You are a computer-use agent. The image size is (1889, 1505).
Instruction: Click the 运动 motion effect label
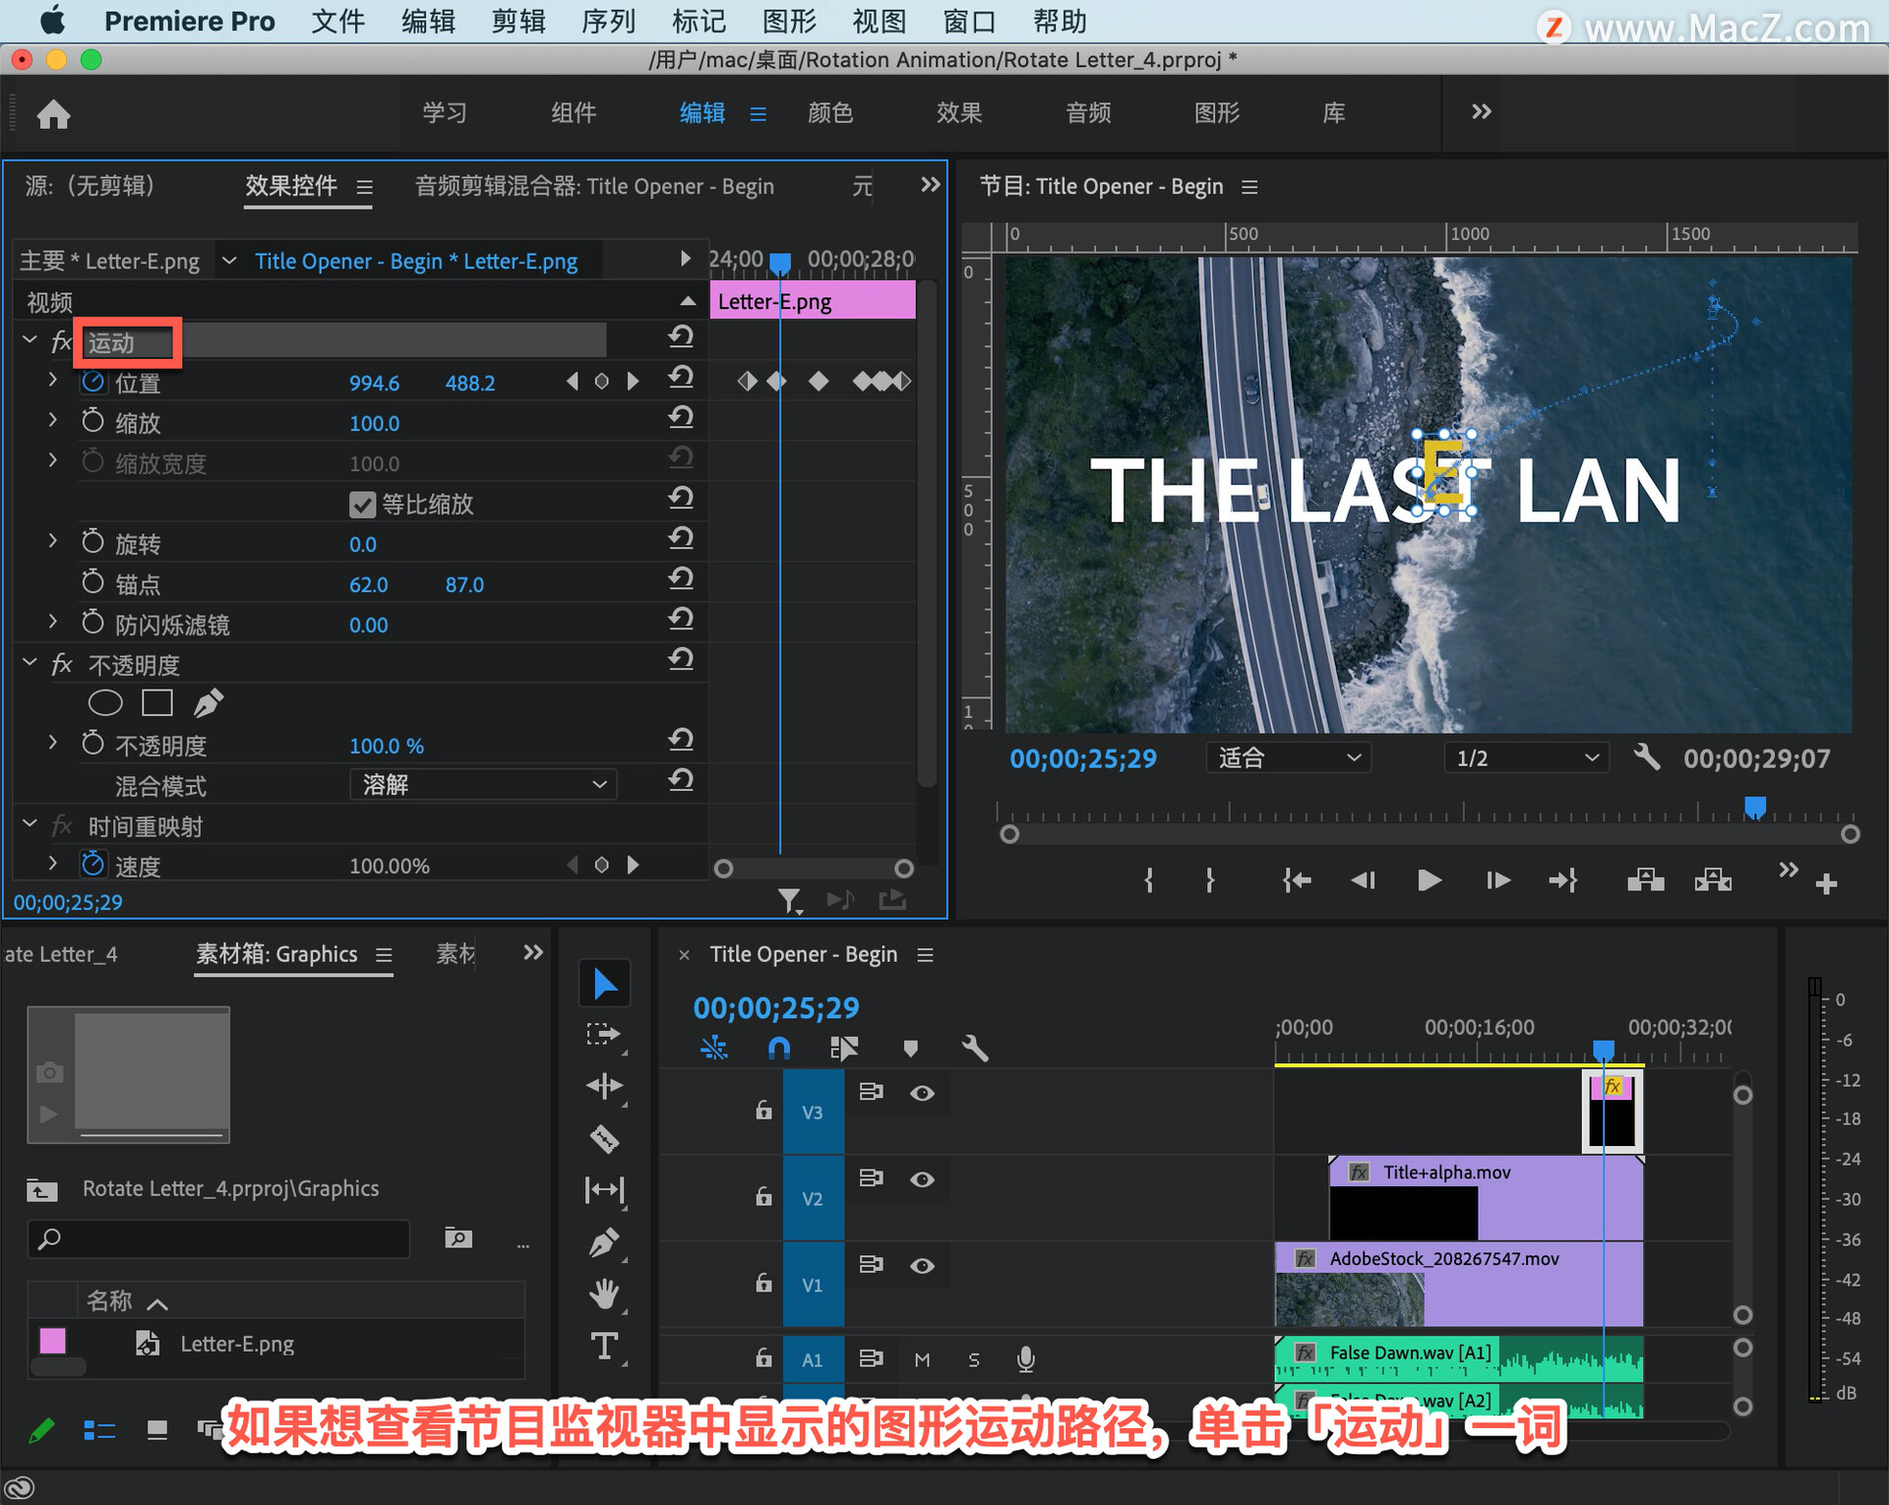(x=111, y=343)
